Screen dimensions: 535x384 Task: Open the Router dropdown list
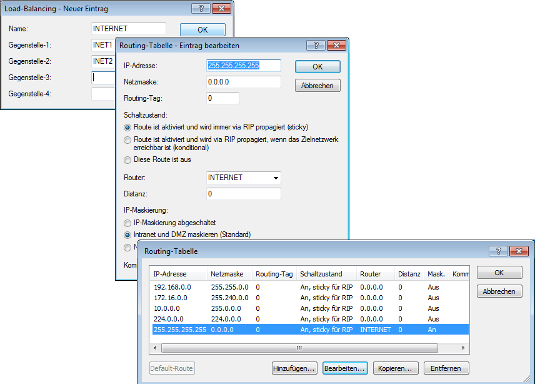pyautogui.click(x=275, y=178)
